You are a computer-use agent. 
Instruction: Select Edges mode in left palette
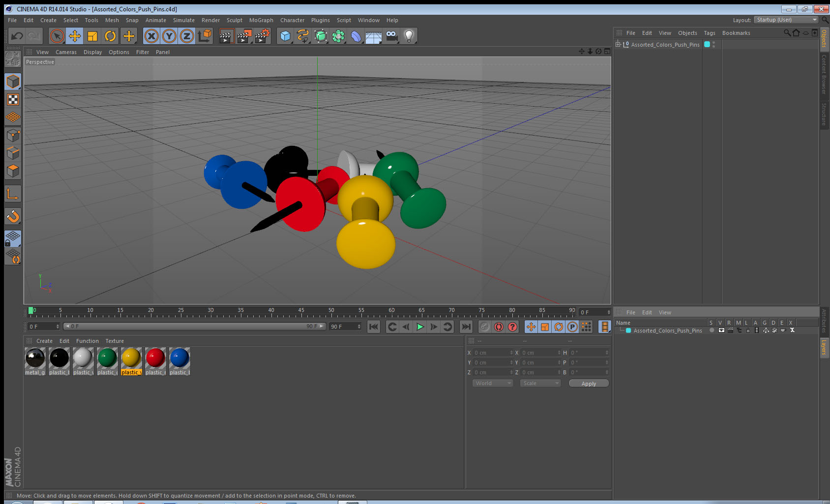coord(13,153)
